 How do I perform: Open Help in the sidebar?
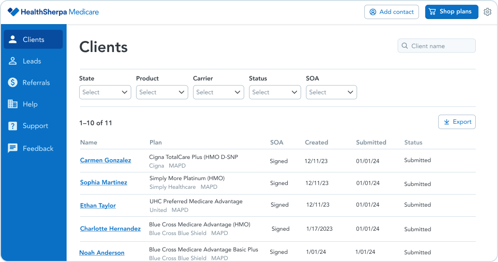pyautogui.click(x=30, y=104)
